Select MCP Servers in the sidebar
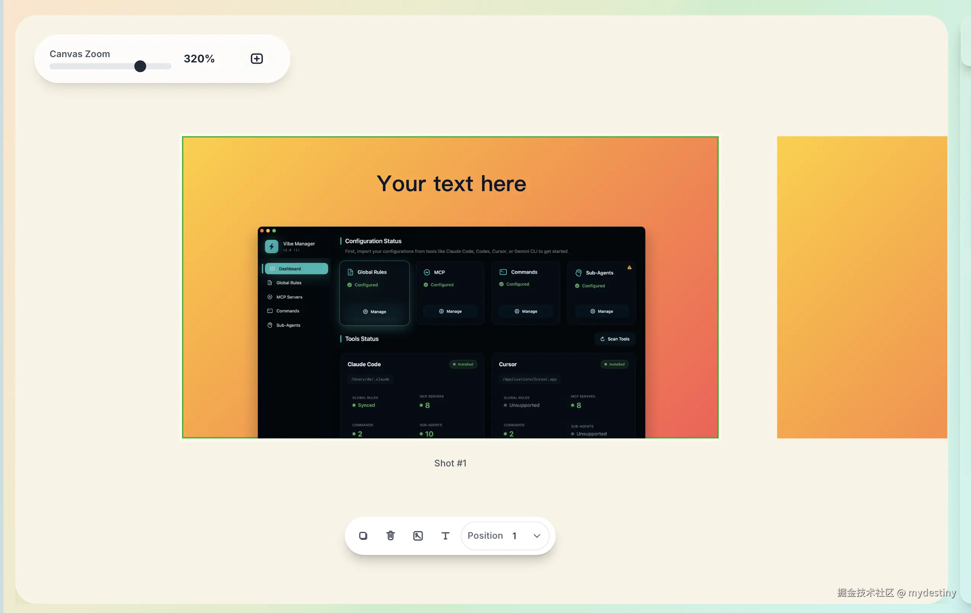 pyautogui.click(x=289, y=297)
